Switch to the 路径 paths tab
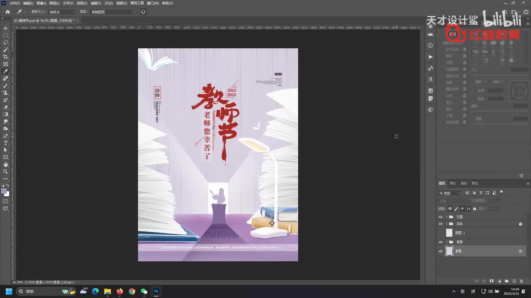531x298 pixels. coord(475,183)
